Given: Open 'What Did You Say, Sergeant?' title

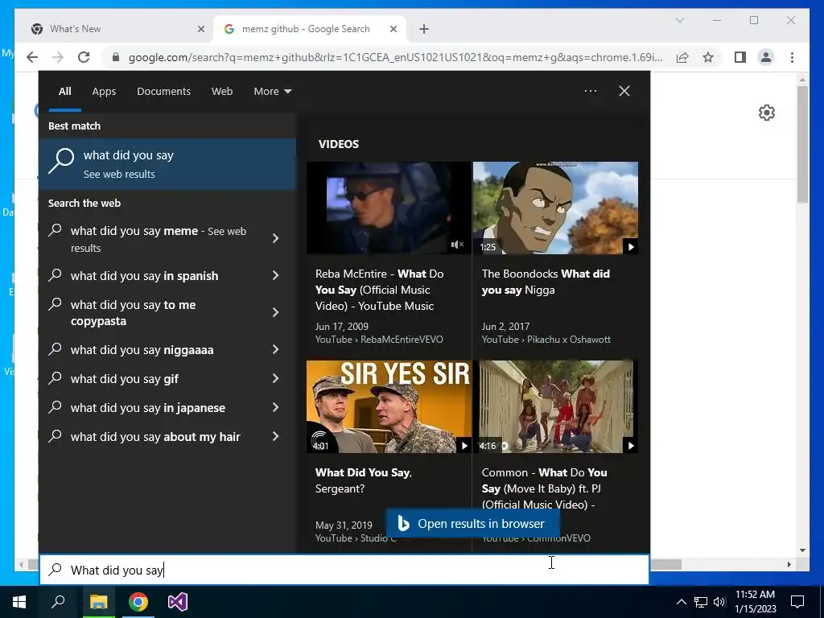Looking at the screenshot, I should 364,480.
